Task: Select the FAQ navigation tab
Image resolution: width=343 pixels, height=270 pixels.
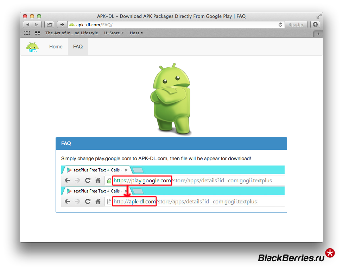Action: (78, 47)
